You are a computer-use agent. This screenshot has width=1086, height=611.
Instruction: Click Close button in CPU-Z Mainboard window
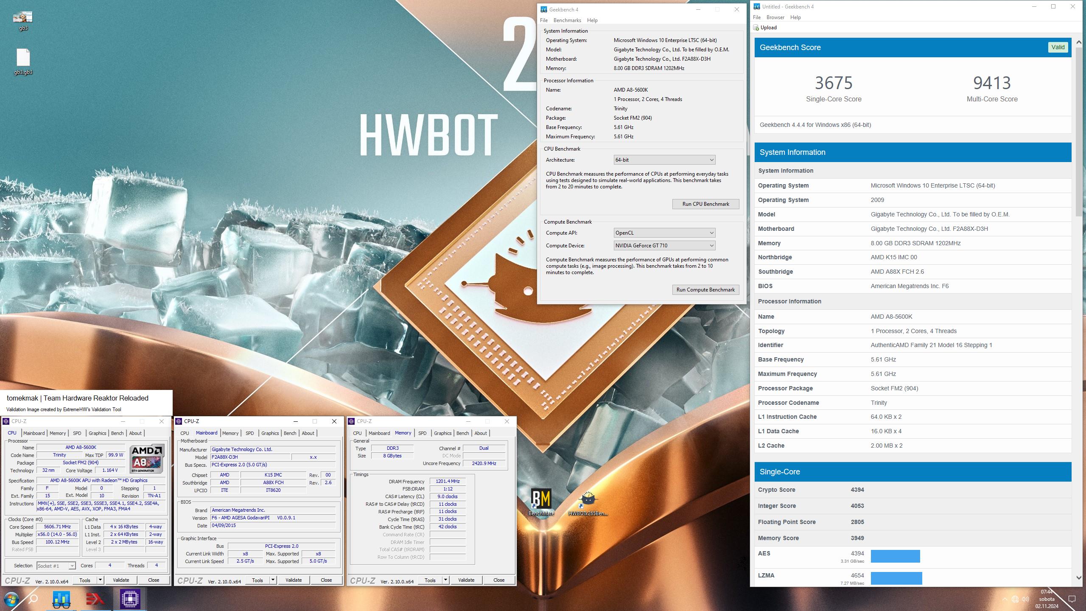click(x=326, y=580)
